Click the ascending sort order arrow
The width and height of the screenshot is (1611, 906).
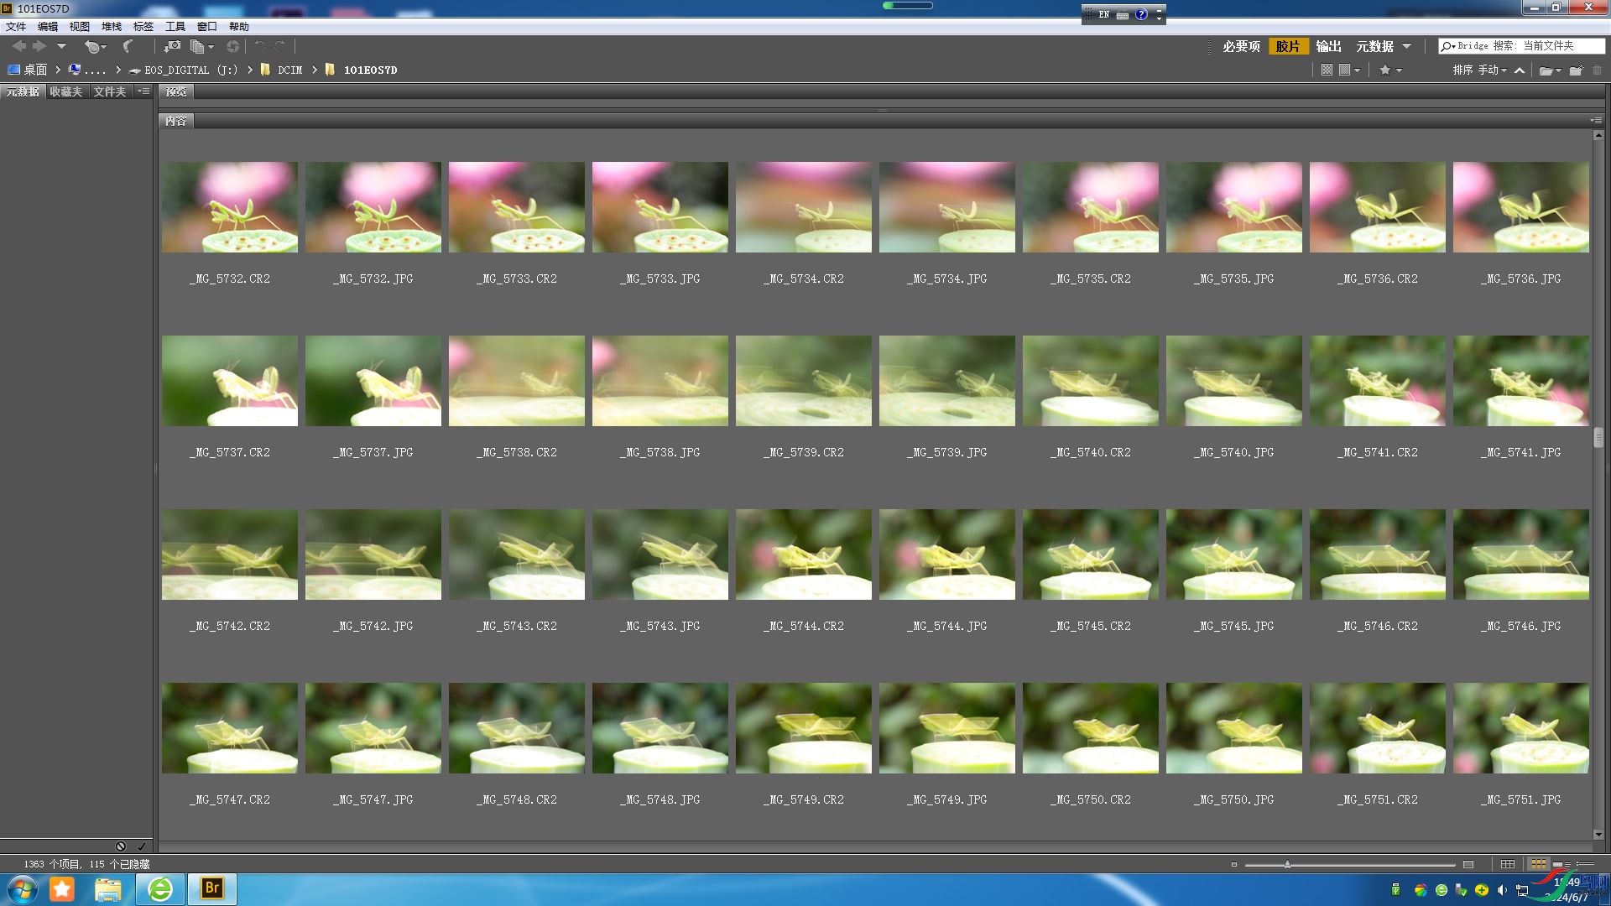coord(1519,70)
